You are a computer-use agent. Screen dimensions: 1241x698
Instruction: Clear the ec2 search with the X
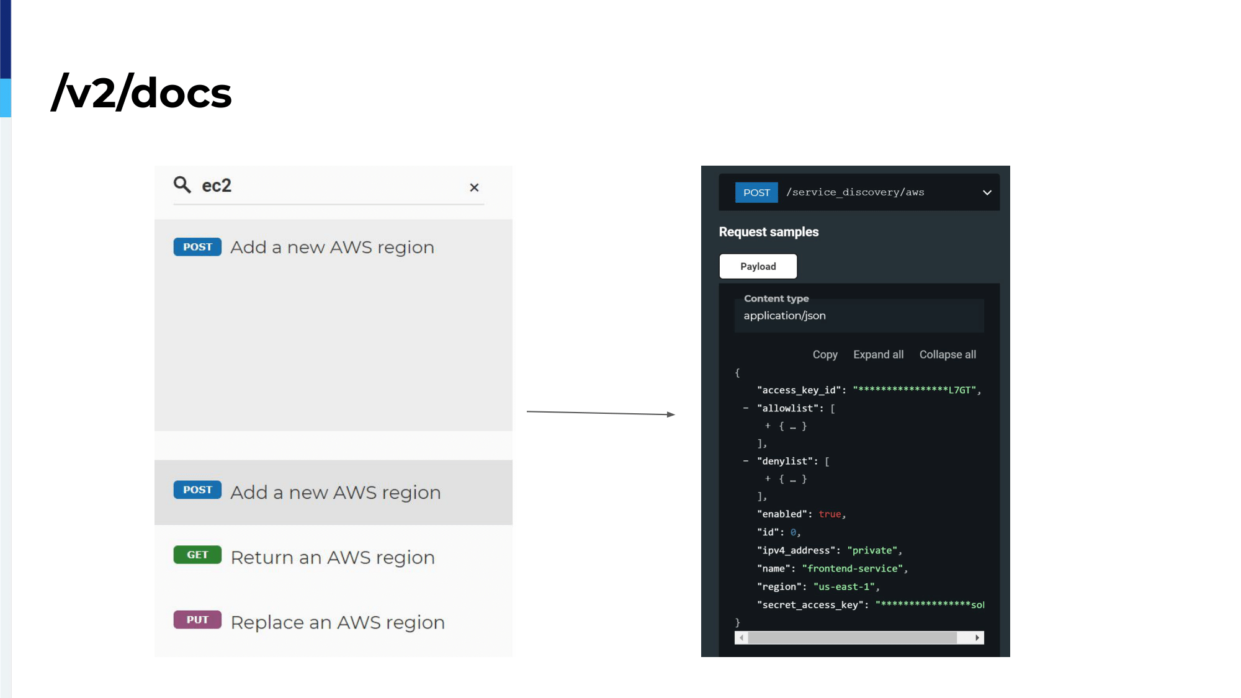(x=474, y=187)
